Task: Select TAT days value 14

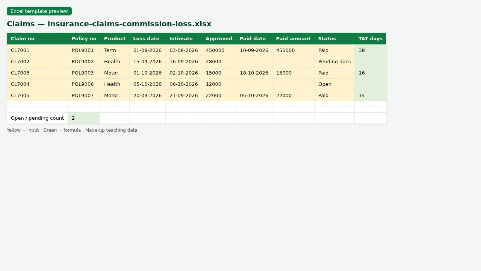Action: tap(371, 96)
